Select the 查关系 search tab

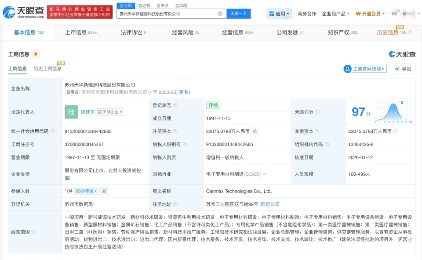pyautogui.click(x=163, y=5)
